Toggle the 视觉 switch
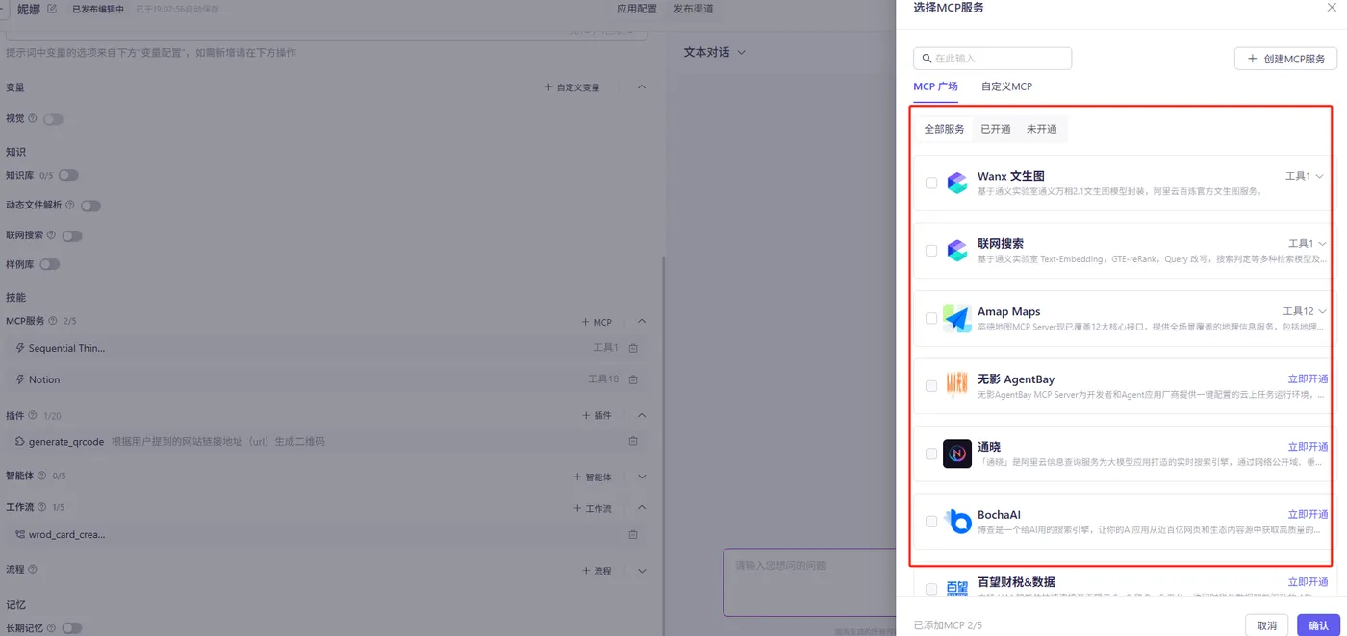 53,119
